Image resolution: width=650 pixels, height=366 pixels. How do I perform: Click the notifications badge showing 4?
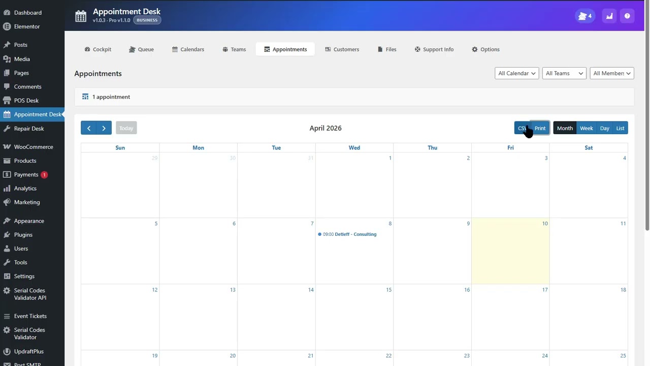(585, 16)
